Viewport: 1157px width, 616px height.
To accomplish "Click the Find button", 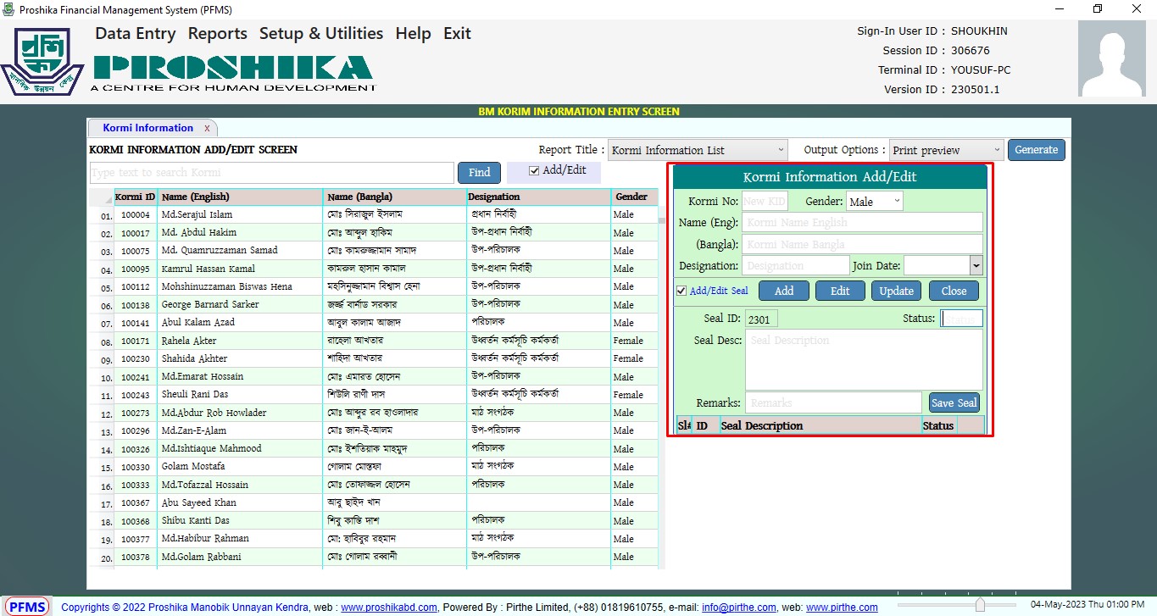I will pyautogui.click(x=480, y=173).
